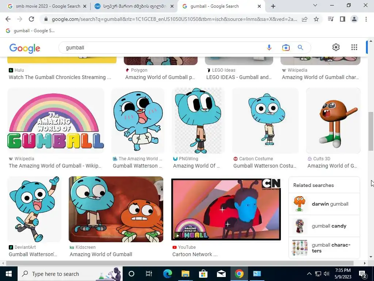374x281 pixels.
Task: Select related search gumball characters
Action: [324, 248]
